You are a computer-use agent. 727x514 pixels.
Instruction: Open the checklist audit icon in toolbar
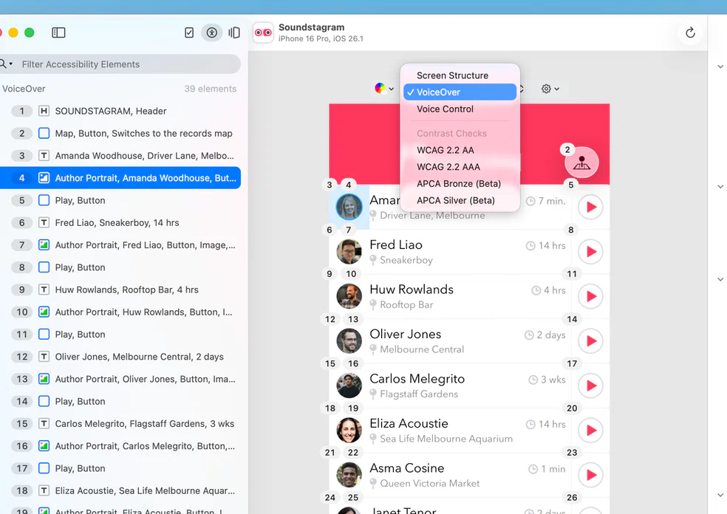(189, 32)
